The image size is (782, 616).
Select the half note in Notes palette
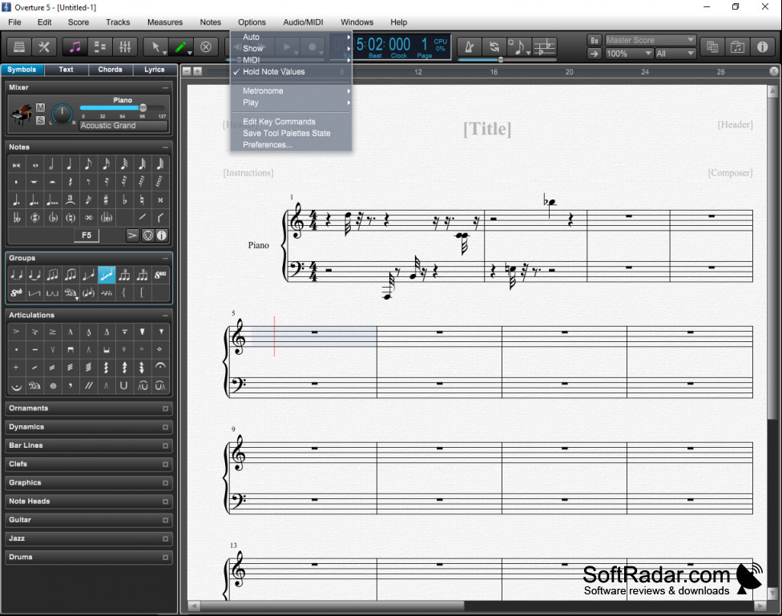point(52,164)
